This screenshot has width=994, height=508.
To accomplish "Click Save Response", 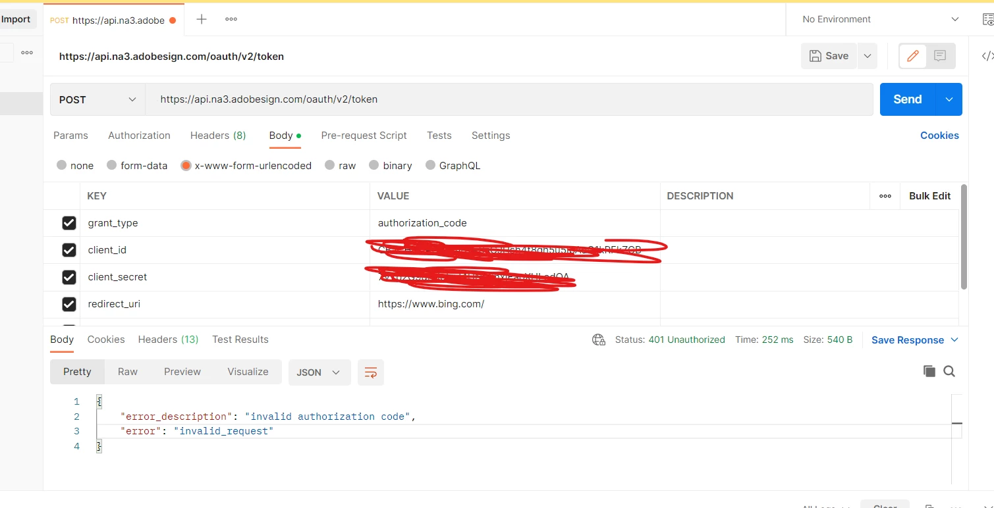I will pos(908,340).
